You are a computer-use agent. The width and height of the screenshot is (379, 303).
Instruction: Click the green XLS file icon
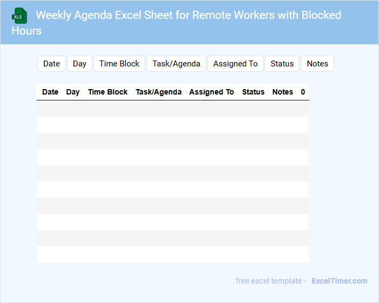tap(19, 16)
